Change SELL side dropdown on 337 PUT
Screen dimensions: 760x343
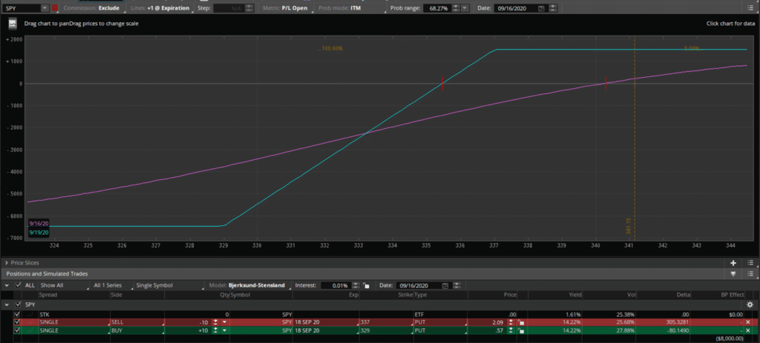click(137, 322)
